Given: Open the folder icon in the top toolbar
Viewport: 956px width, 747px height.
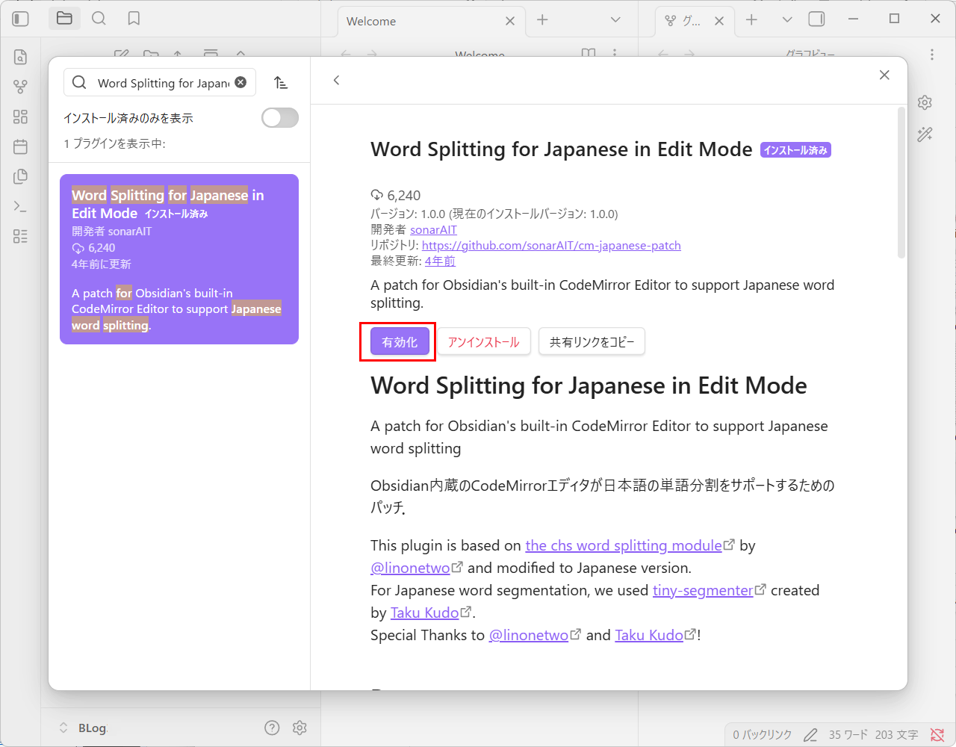Looking at the screenshot, I should 64,19.
